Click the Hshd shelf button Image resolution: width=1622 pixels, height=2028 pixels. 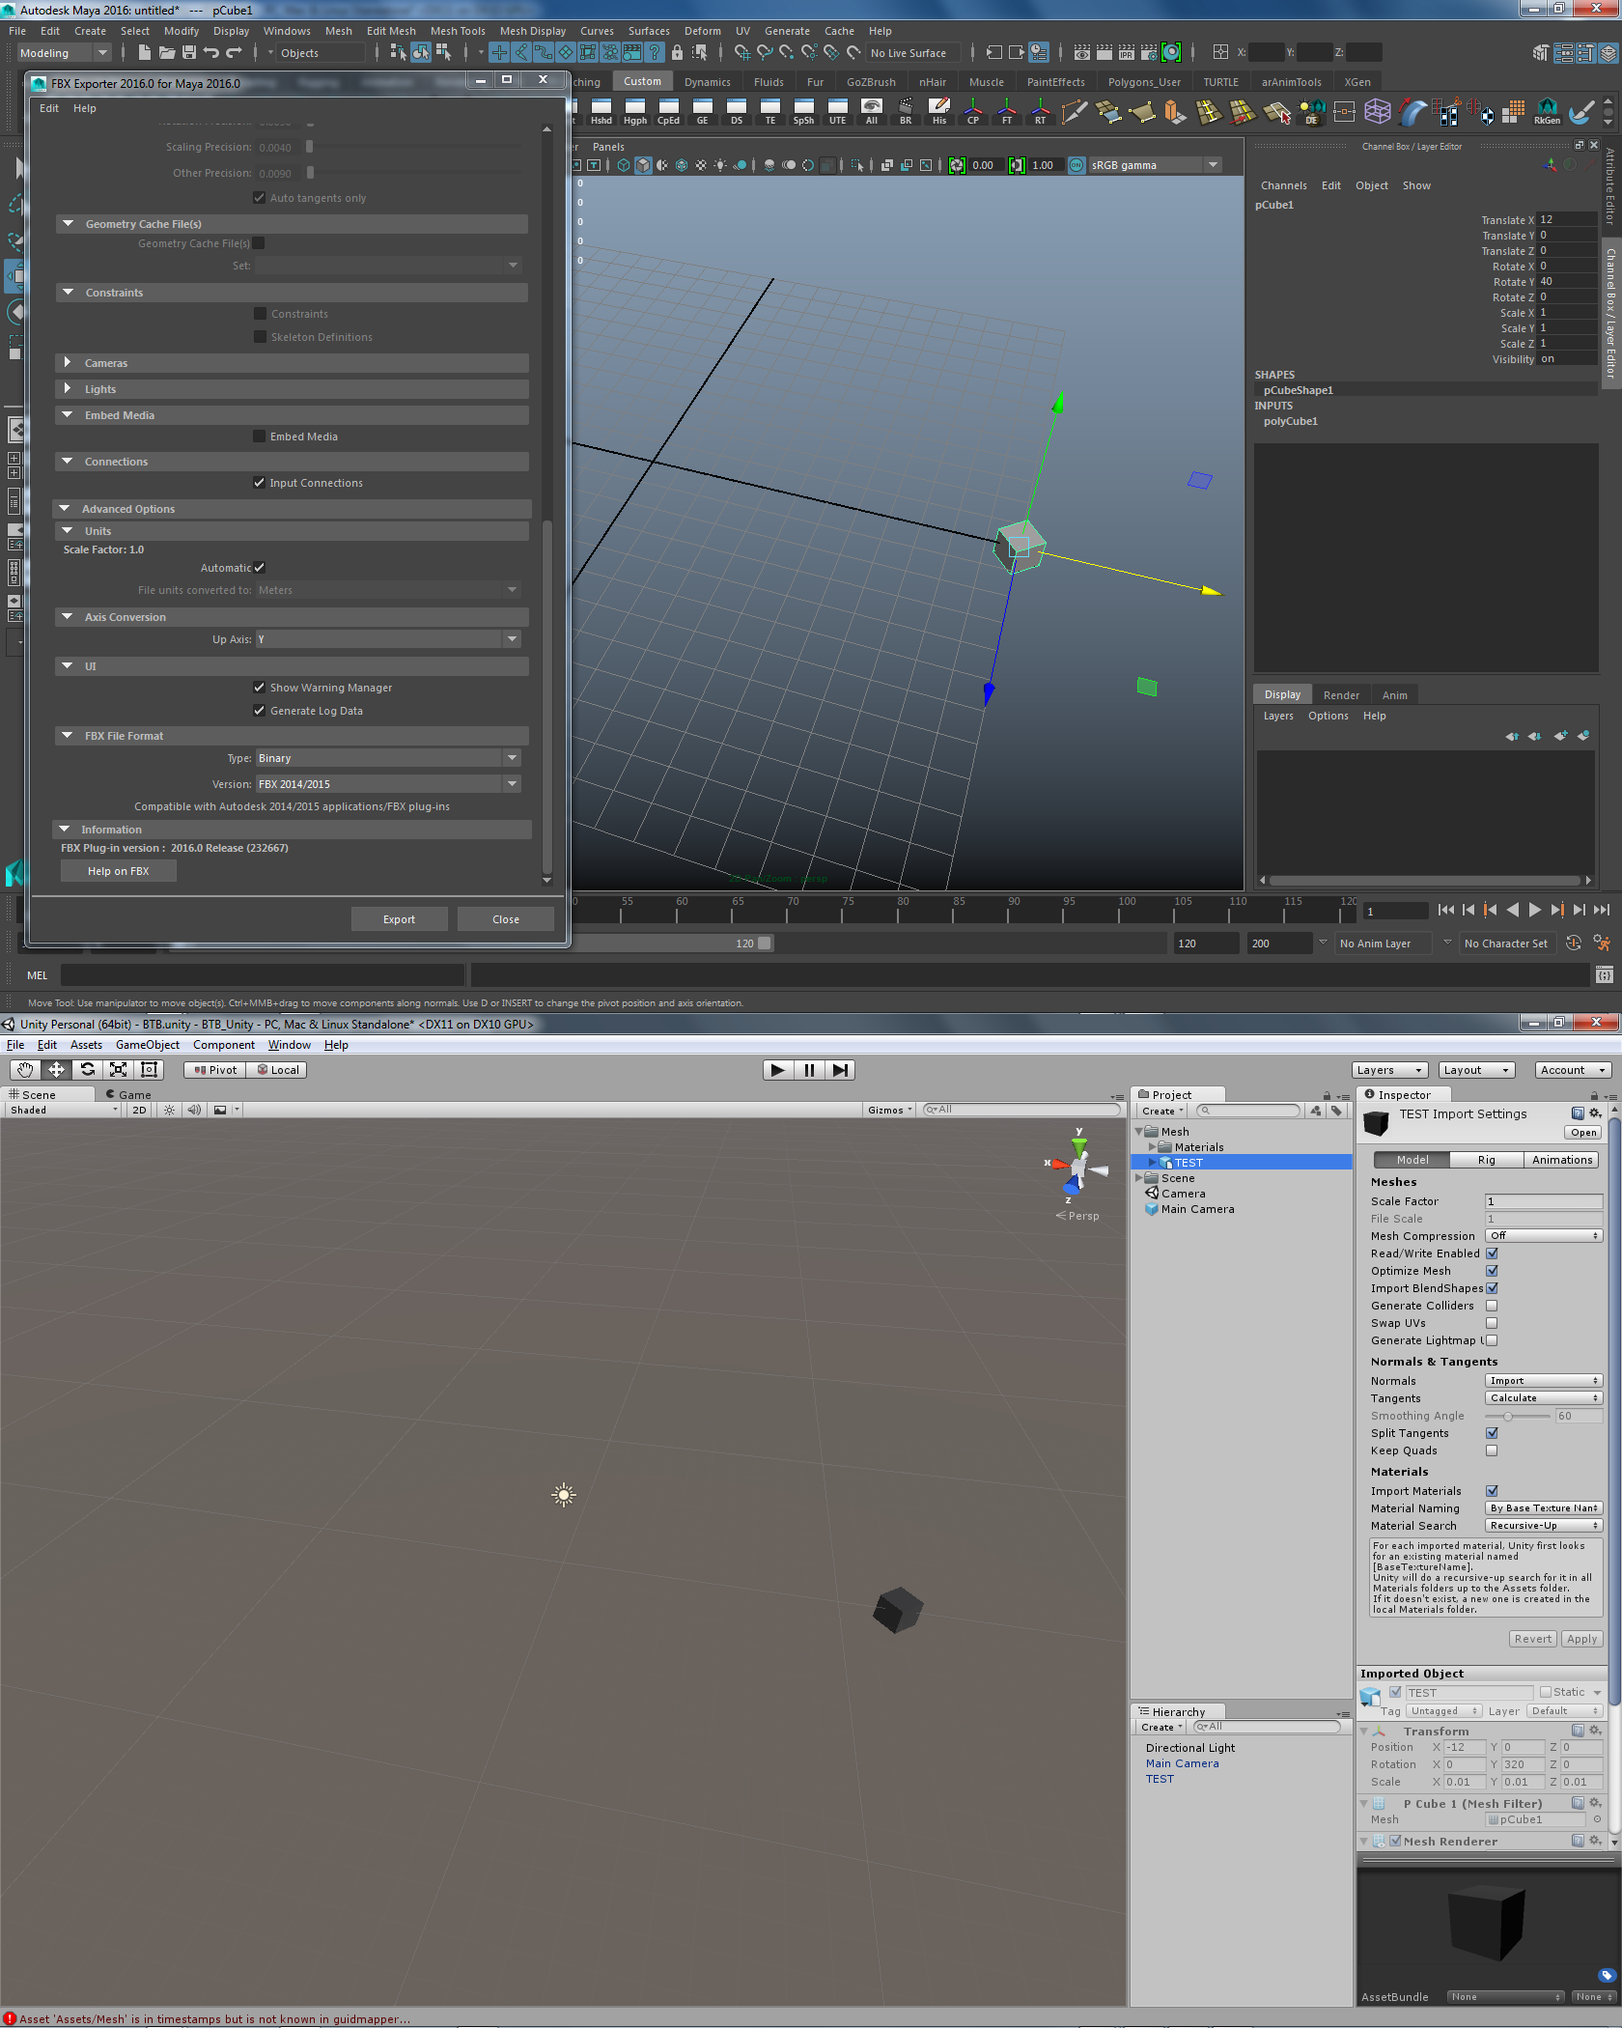[x=601, y=111]
